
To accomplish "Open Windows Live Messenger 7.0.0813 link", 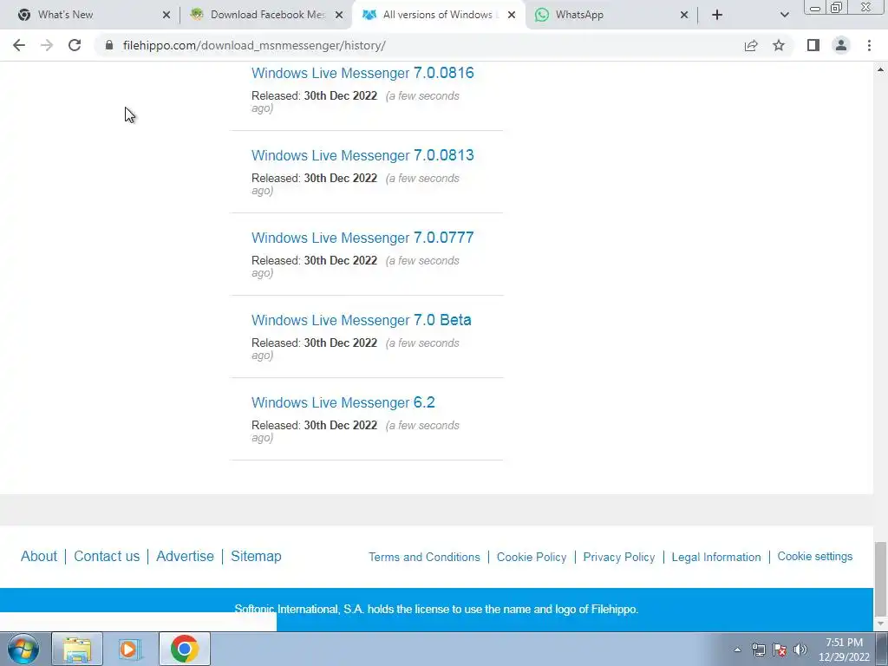I will click(362, 155).
